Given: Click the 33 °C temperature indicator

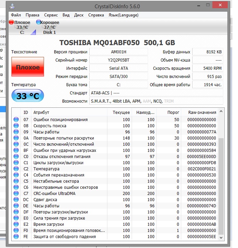Looking at the screenshot, I should click(28, 96).
